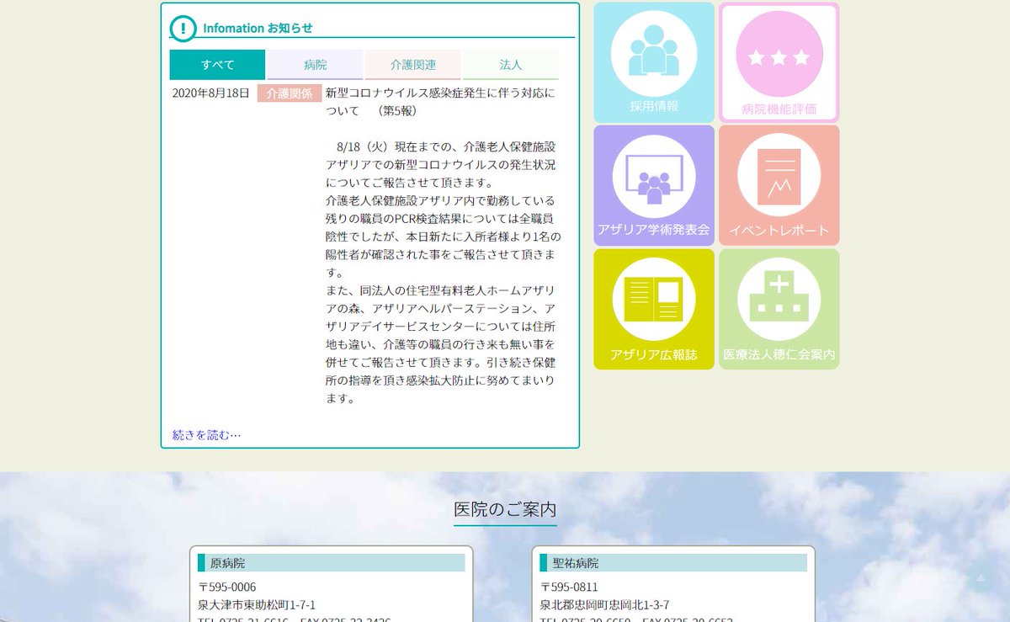Click the postal code 〒595-0811
The height and width of the screenshot is (622, 1010).
[x=569, y=587]
